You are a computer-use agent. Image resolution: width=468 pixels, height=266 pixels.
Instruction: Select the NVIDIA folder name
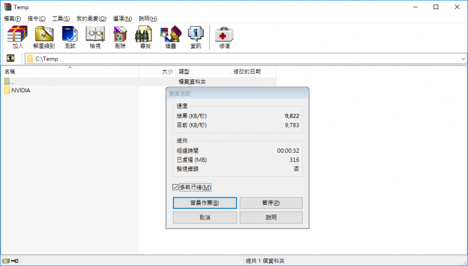pos(21,90)
